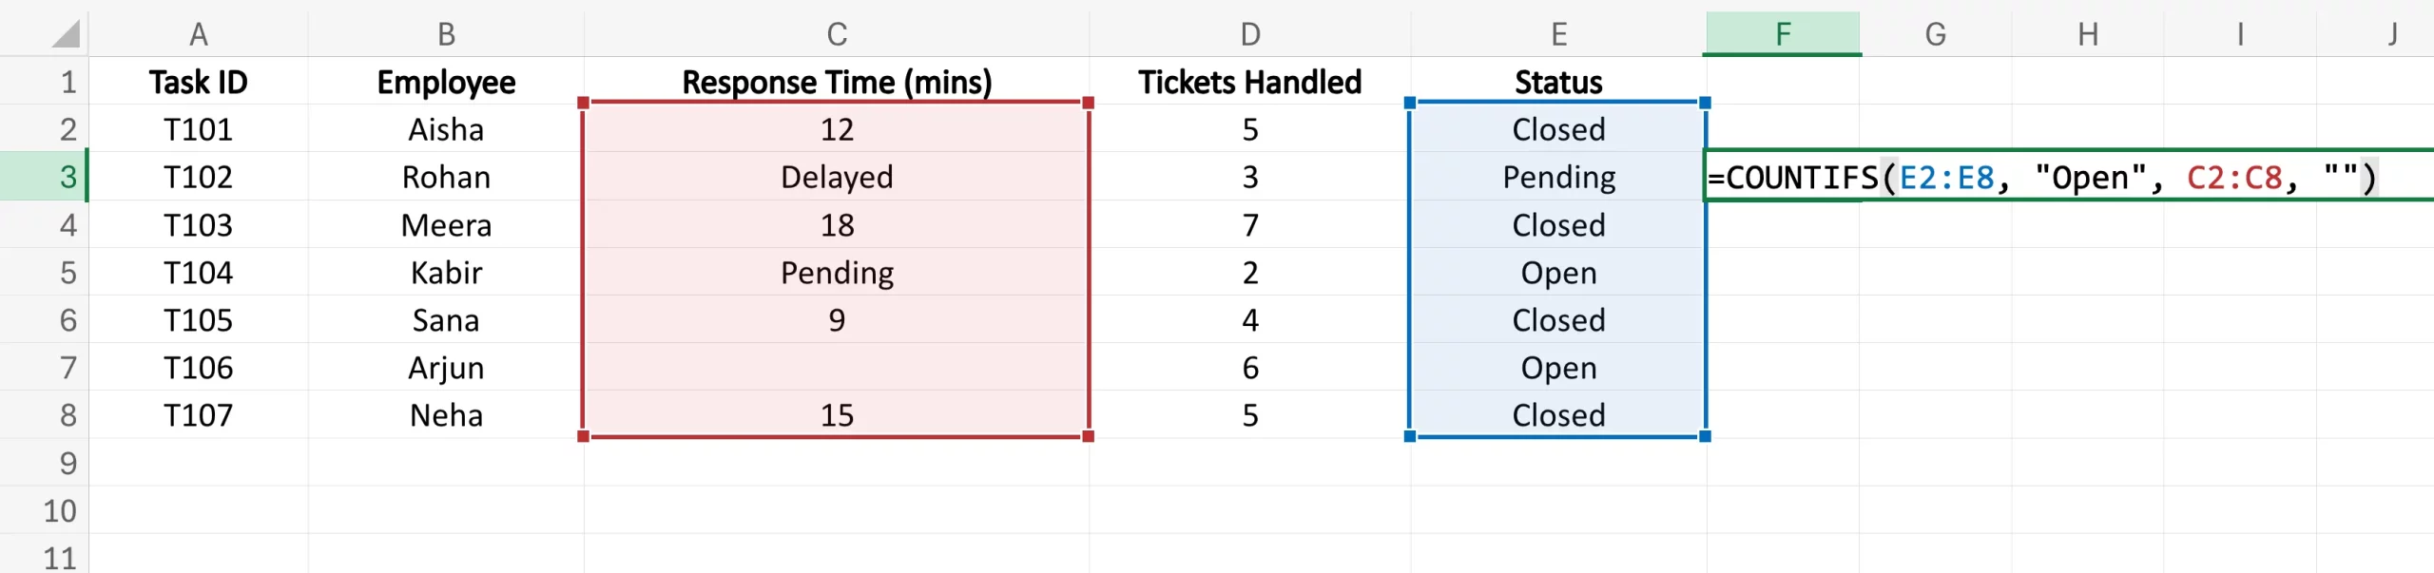Select Tickets Handled value 7 for Meera
Viewport: 2434px width, 573px height.
coord(1249,225)
